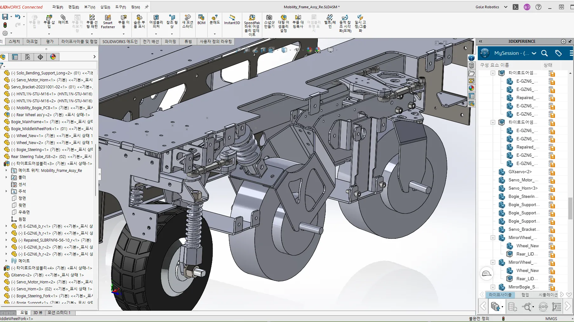Click the 부품 삽입 insert components icon

[x=49, y=21]
